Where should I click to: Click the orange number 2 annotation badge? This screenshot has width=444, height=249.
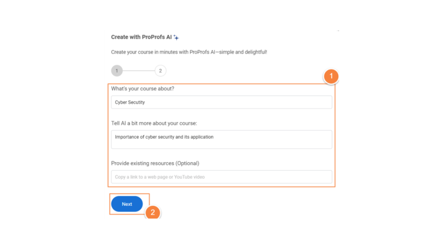153,212
